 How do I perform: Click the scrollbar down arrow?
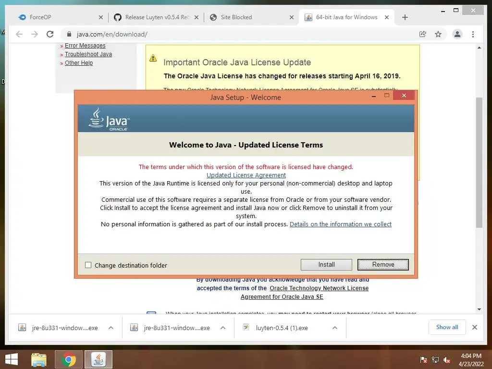point(479,309)
